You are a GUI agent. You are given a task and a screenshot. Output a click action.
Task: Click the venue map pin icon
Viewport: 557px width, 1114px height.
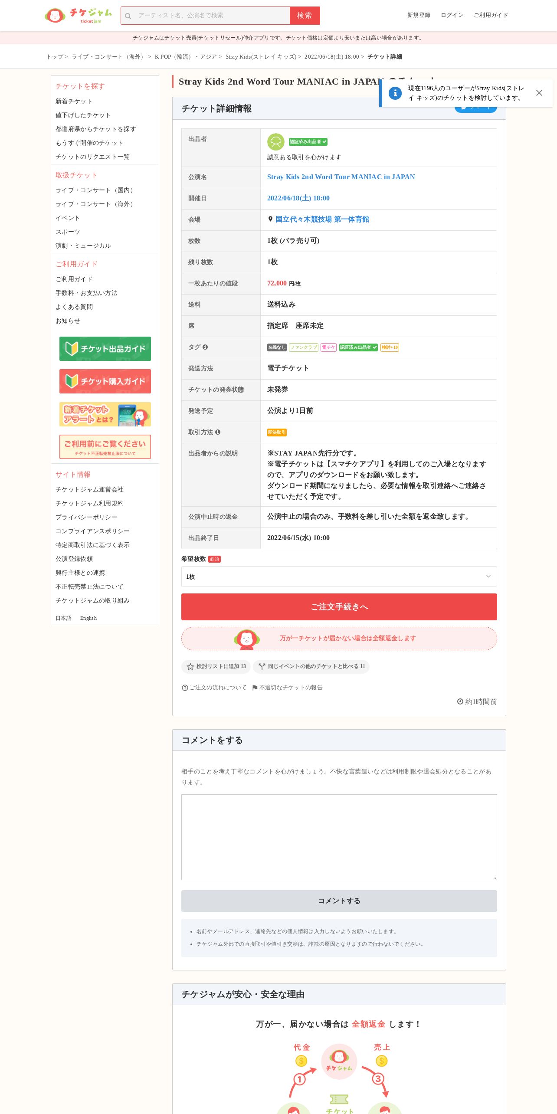(270, 220)
